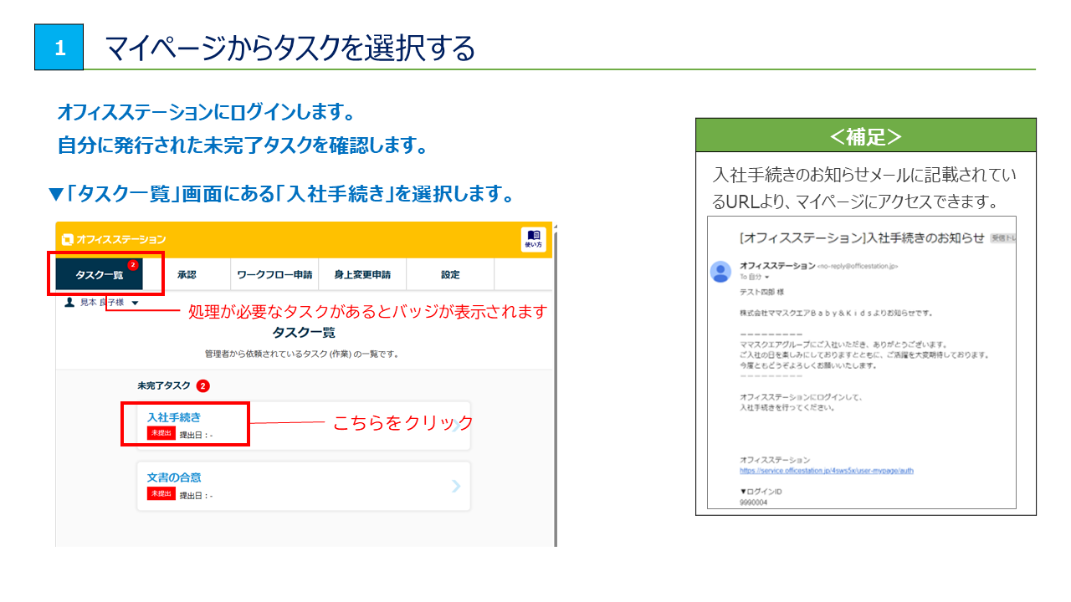Click the 未提出 badge under 入社手続き
1071x602 pixels.
161,433
